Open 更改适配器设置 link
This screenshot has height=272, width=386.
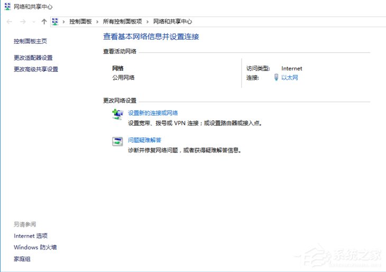point(33,58)
